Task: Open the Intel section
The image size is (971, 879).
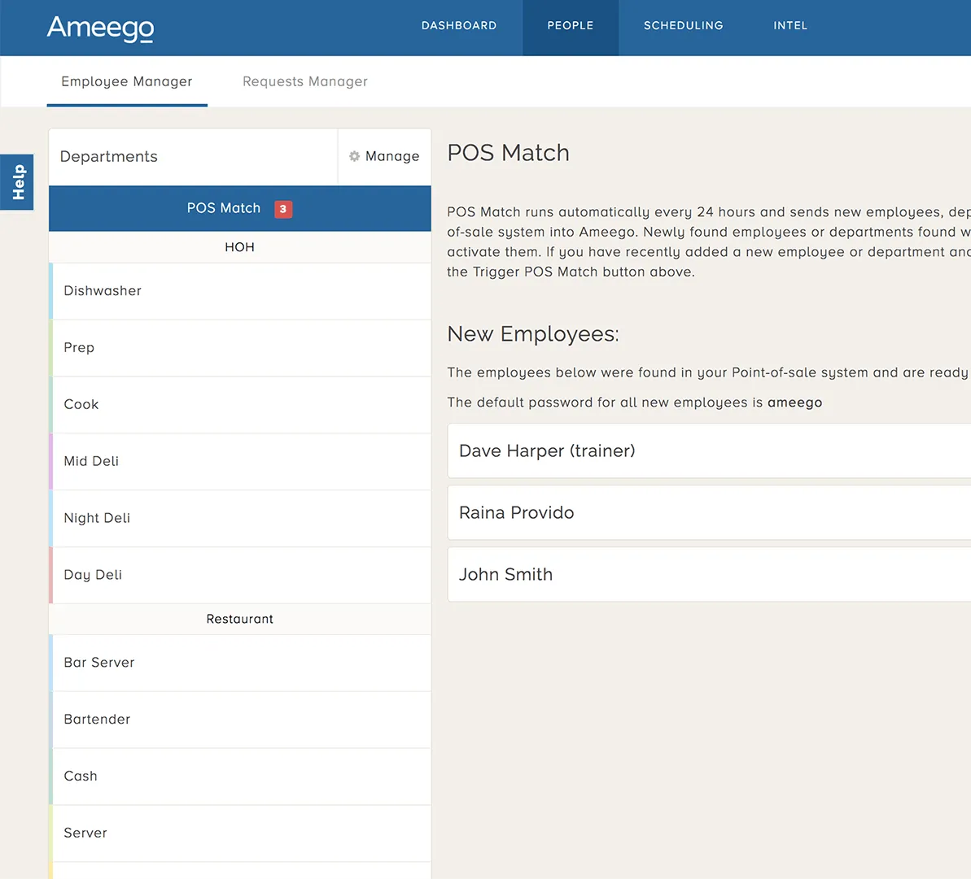Action: (x=789, y=25)
